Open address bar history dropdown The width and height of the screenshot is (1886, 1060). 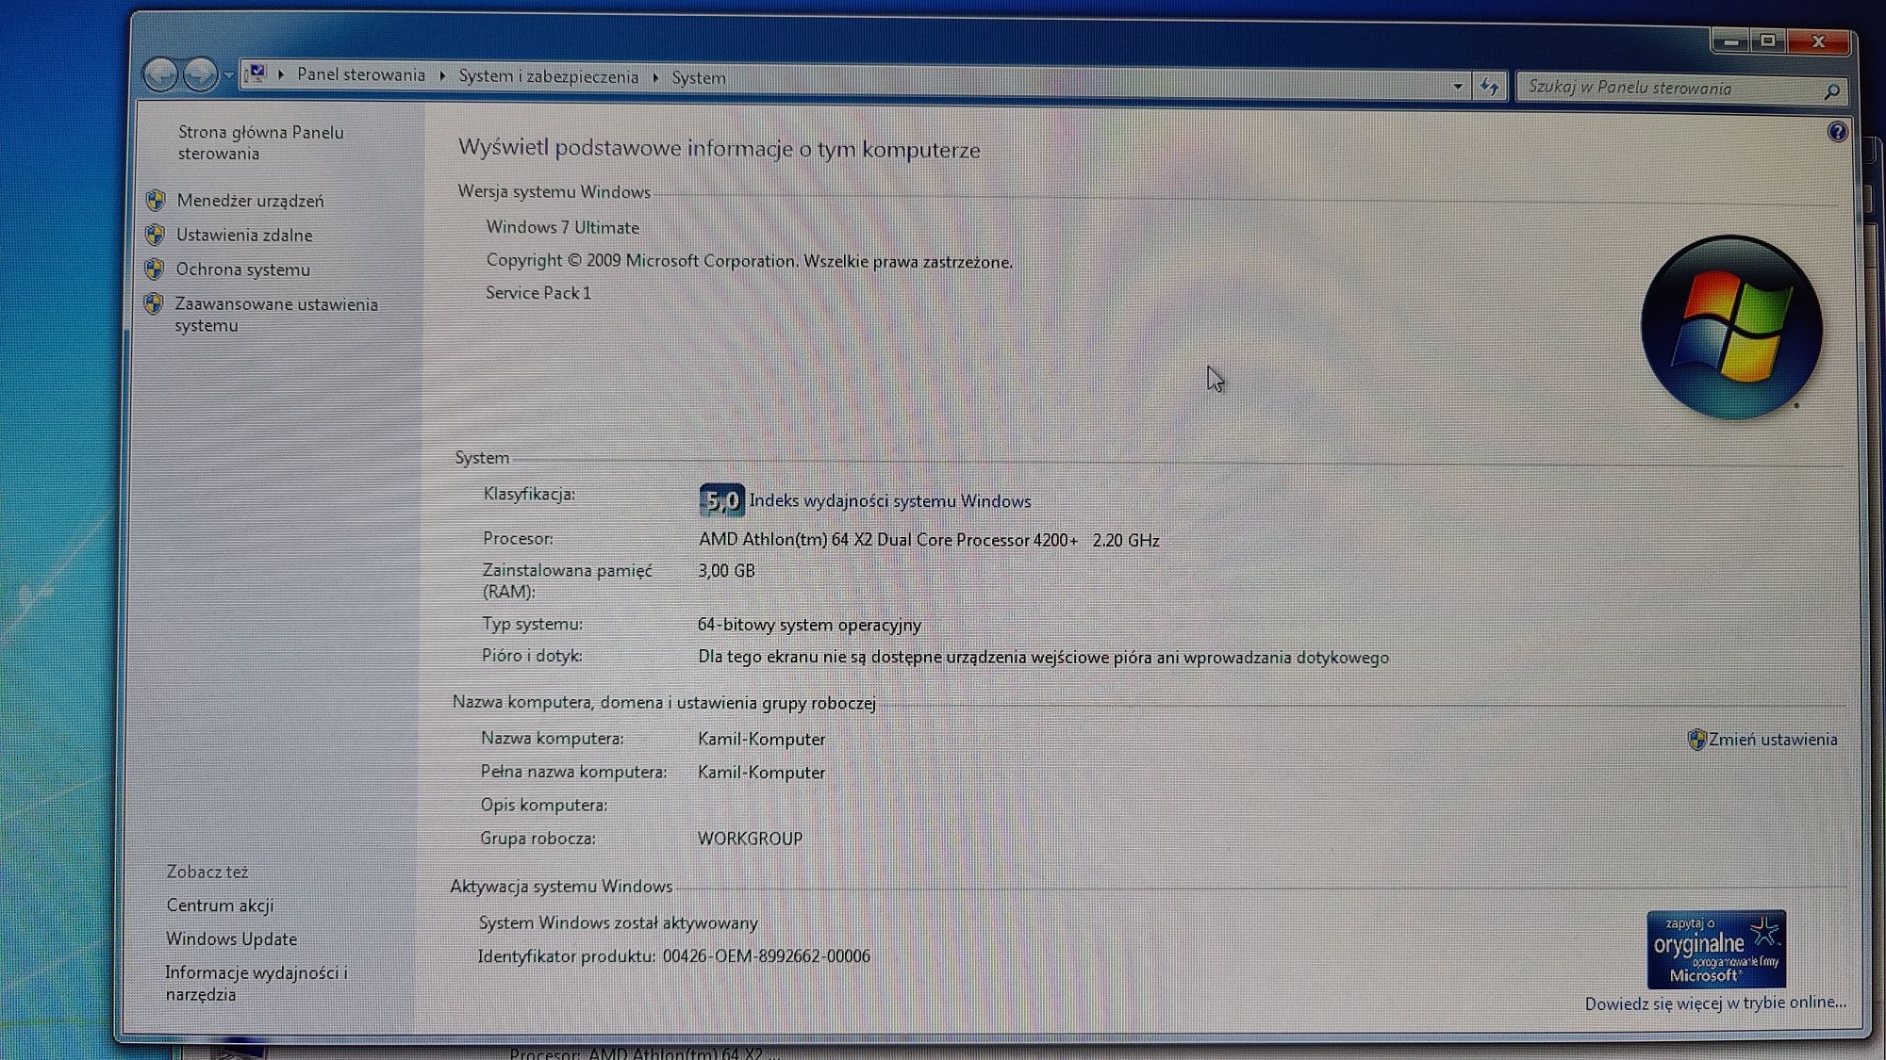coord(1458,86)
